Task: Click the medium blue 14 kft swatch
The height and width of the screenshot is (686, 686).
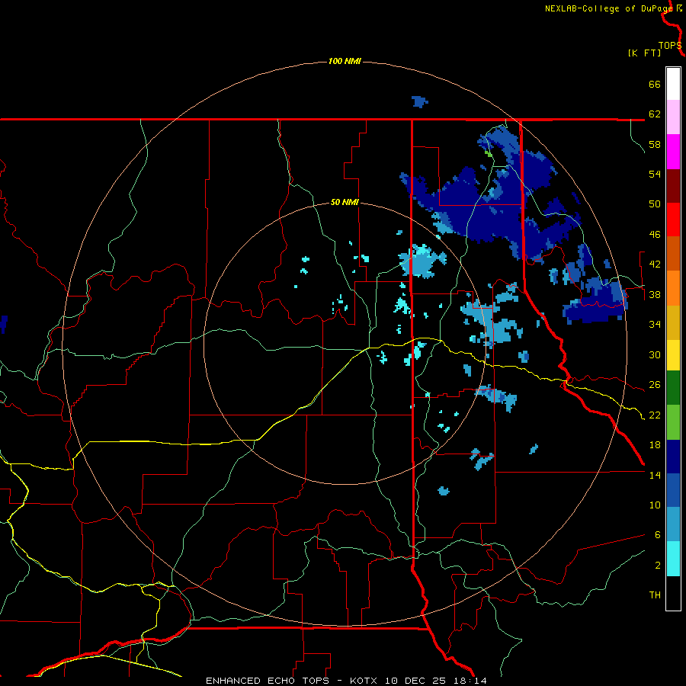Action: [673, 490]
